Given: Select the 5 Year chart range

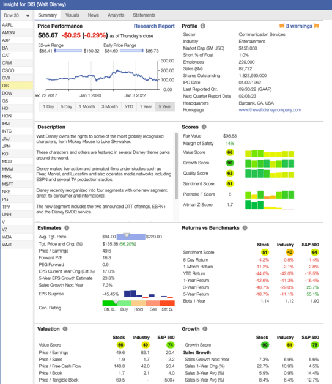Looking at the screenshot, I should point(164,106).
